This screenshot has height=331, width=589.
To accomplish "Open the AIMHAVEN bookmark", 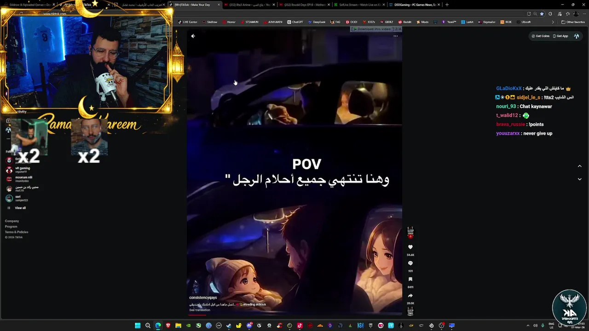I will (x=272, y=22).
